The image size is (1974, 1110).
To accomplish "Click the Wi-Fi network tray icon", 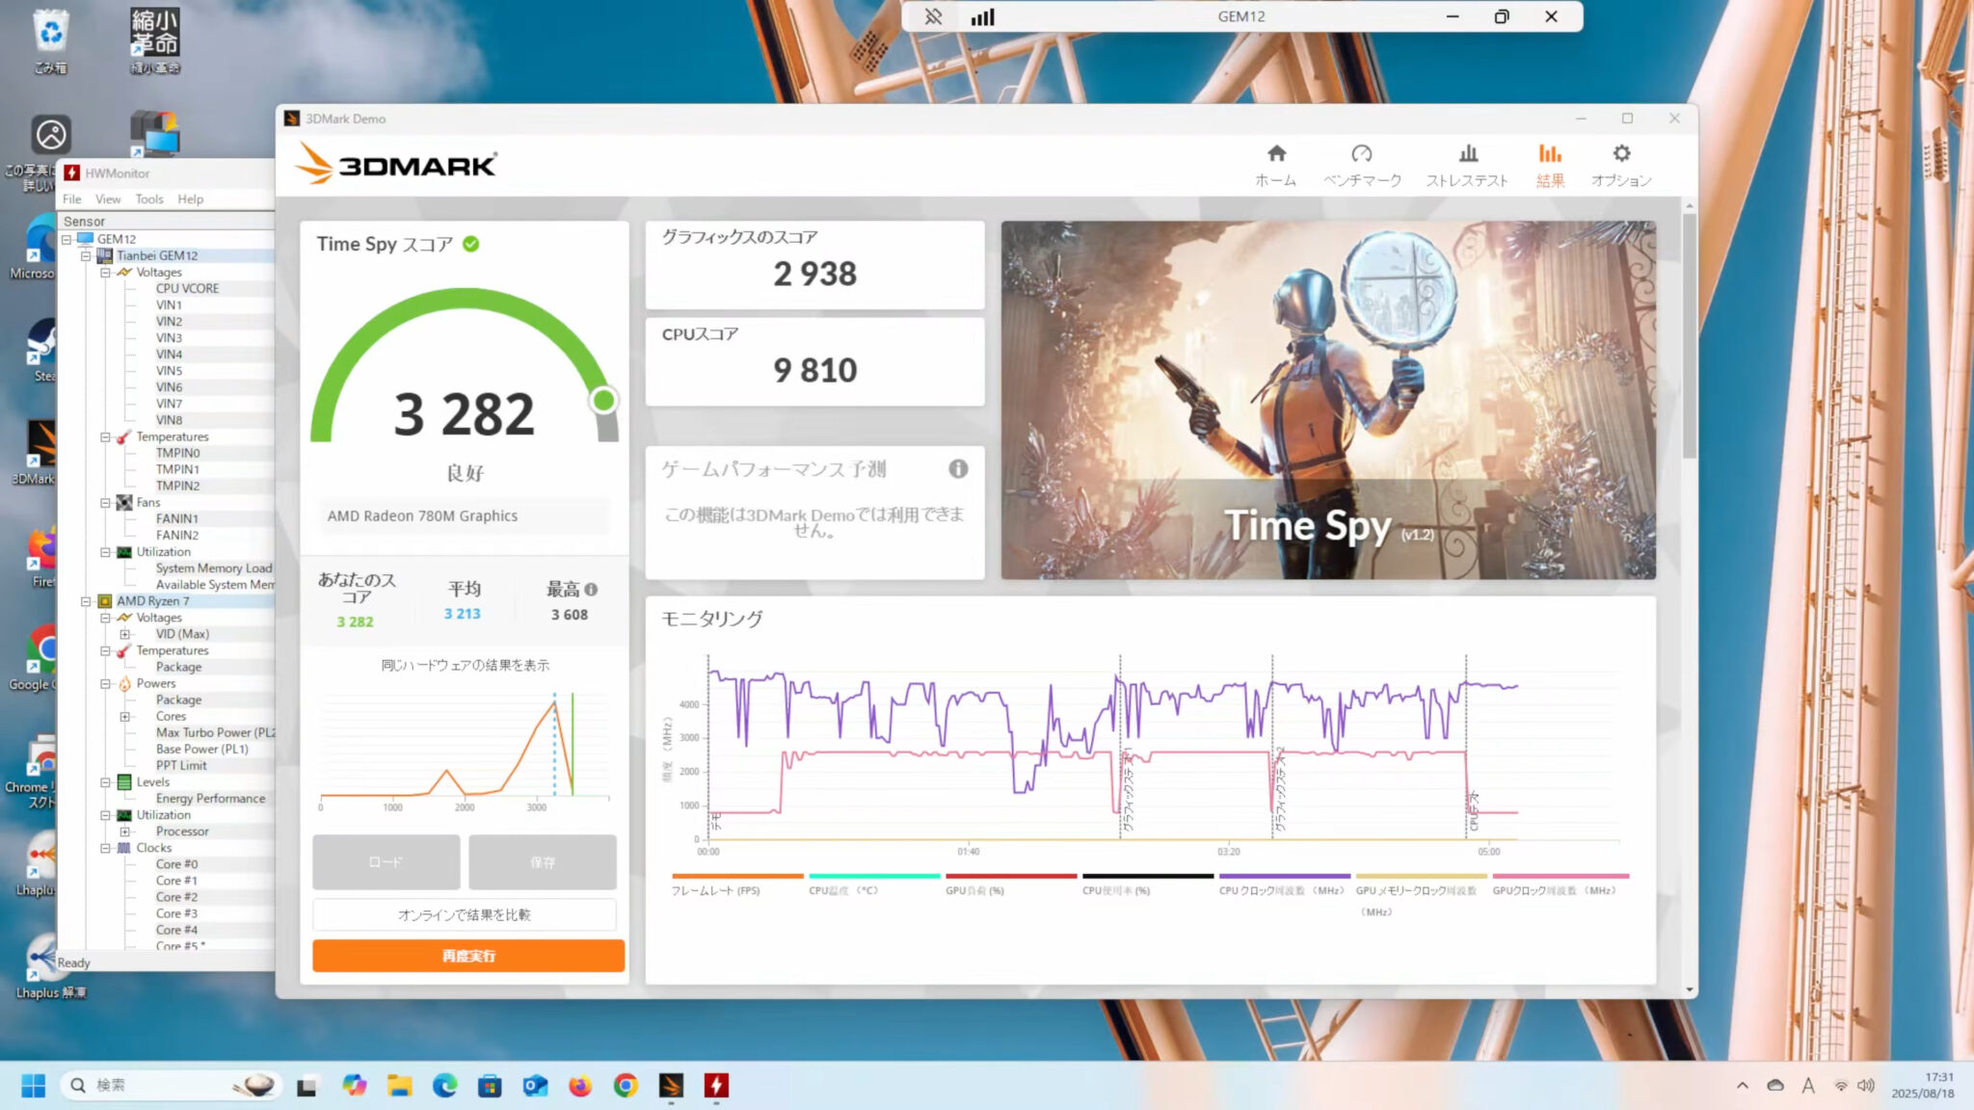I will (1841, 1086).
